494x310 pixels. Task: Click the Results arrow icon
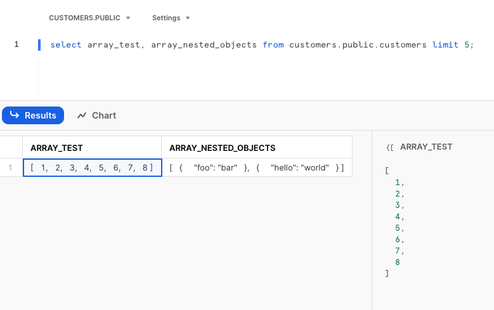click(x=15, y=115)
